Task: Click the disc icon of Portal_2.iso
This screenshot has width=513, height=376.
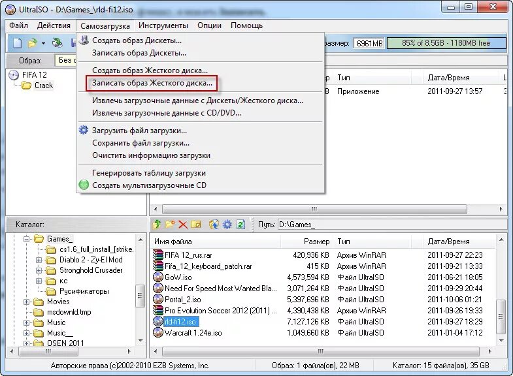Action: 158,299
